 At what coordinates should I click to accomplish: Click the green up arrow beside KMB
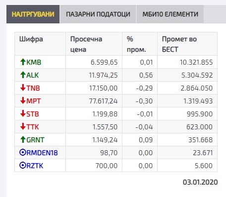(x=23, y=62)
